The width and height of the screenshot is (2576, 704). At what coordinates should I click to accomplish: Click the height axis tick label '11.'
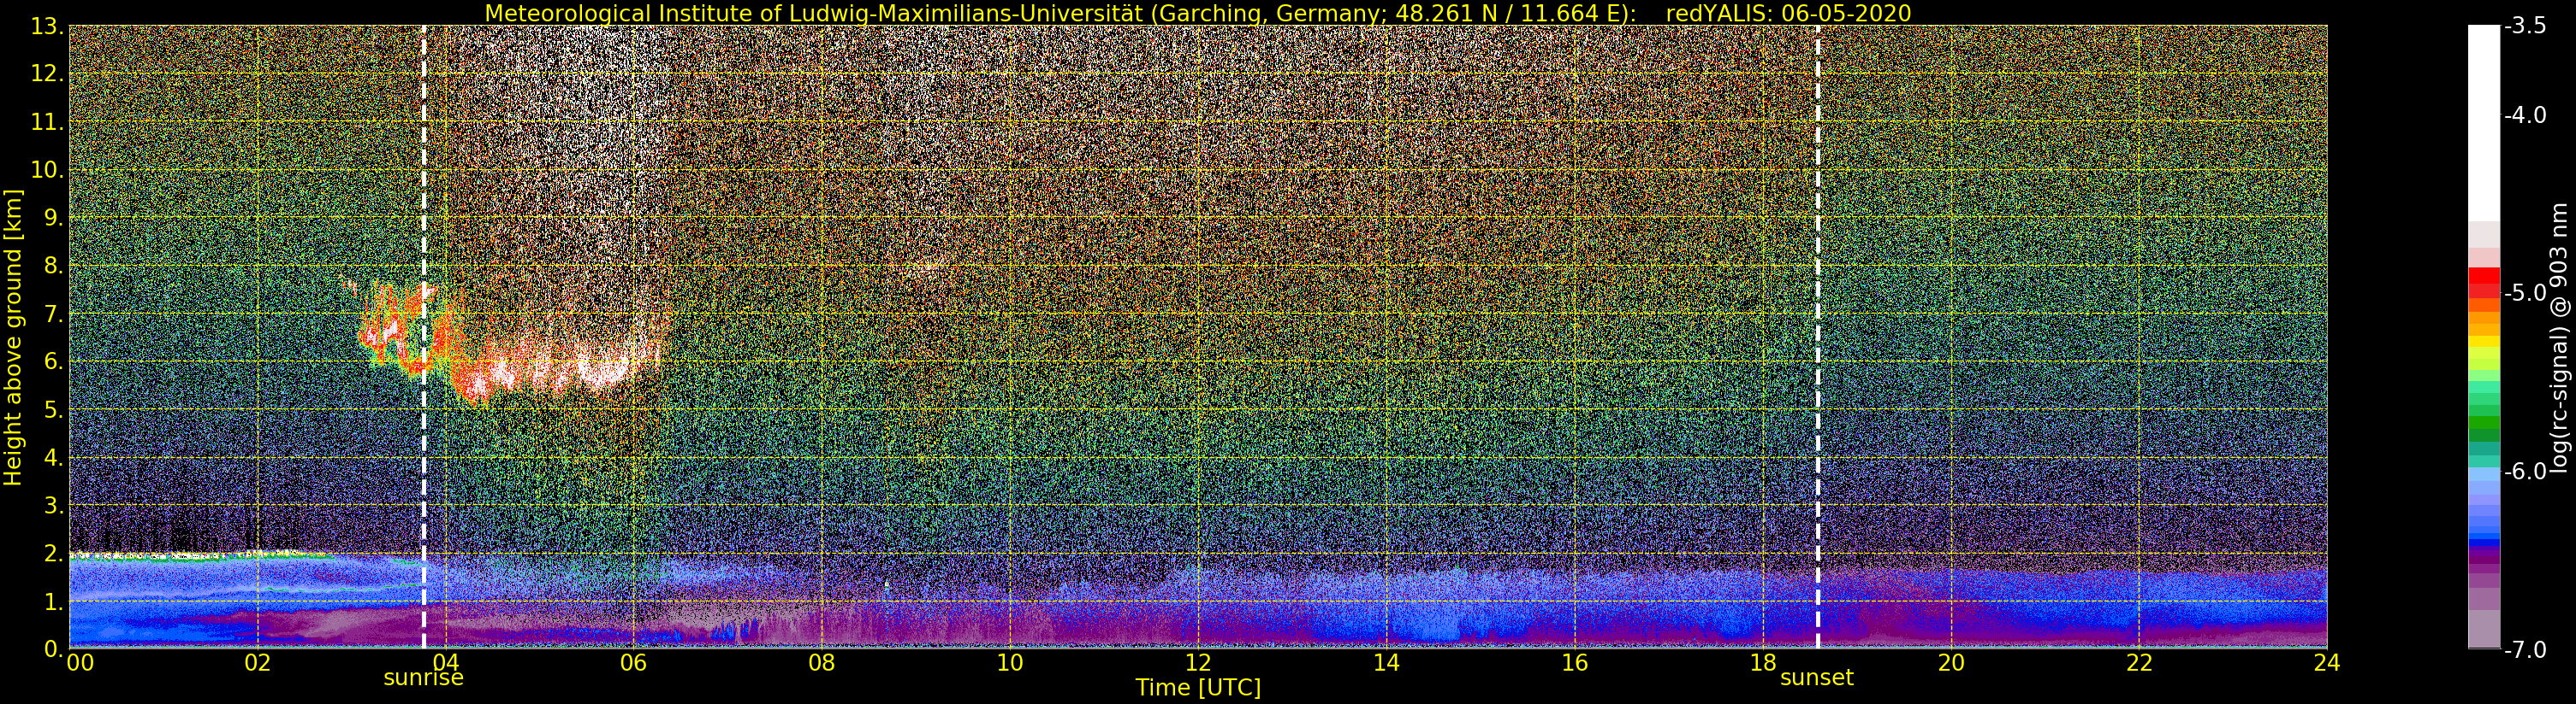(x=47, y=122)
